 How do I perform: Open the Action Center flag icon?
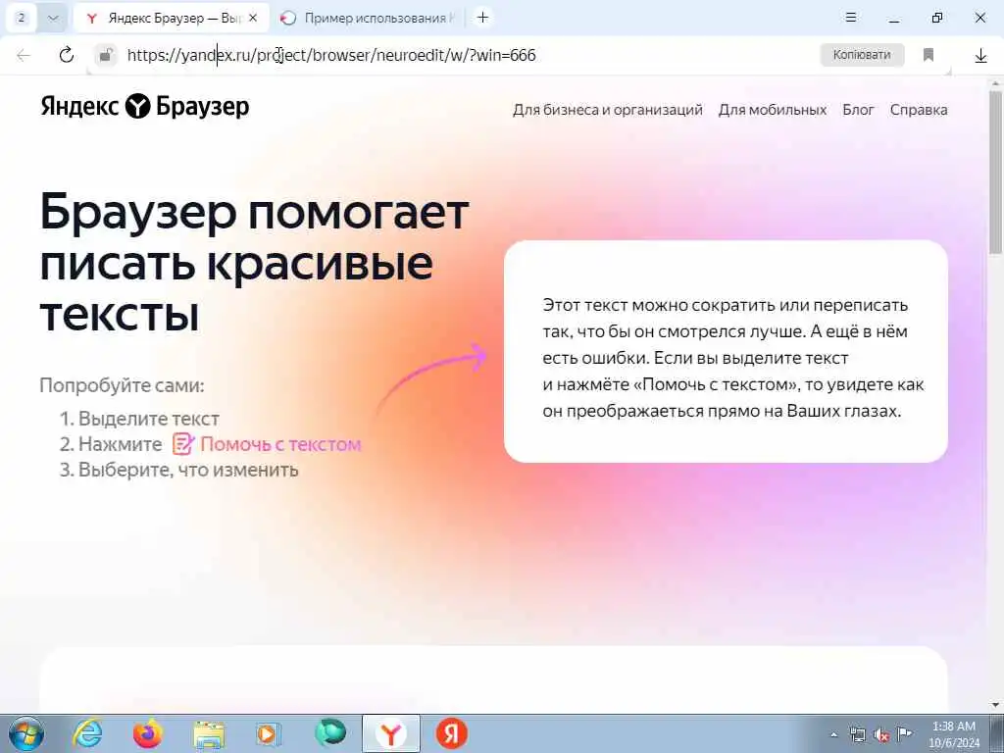pos(905,734)
